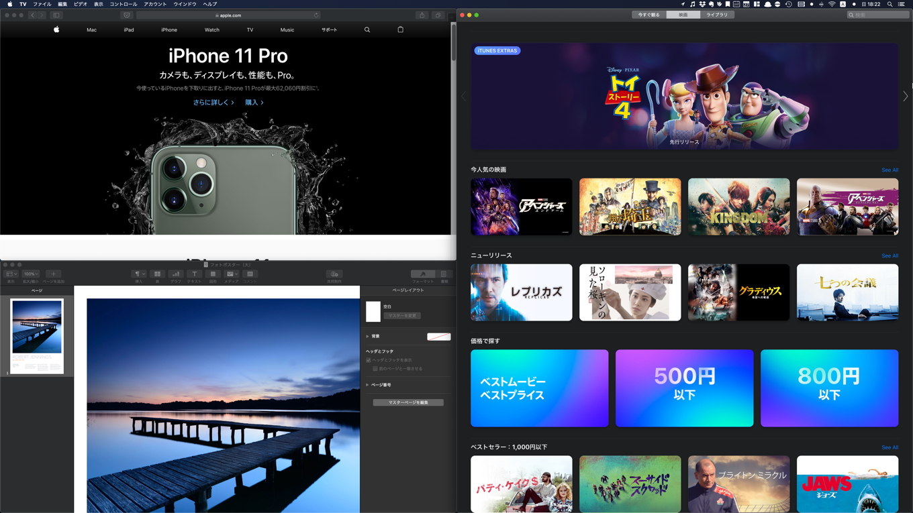Screen dimensions: 913x513
Task: Open Notification Center icon in menu bar
Action: pos(903,4)
